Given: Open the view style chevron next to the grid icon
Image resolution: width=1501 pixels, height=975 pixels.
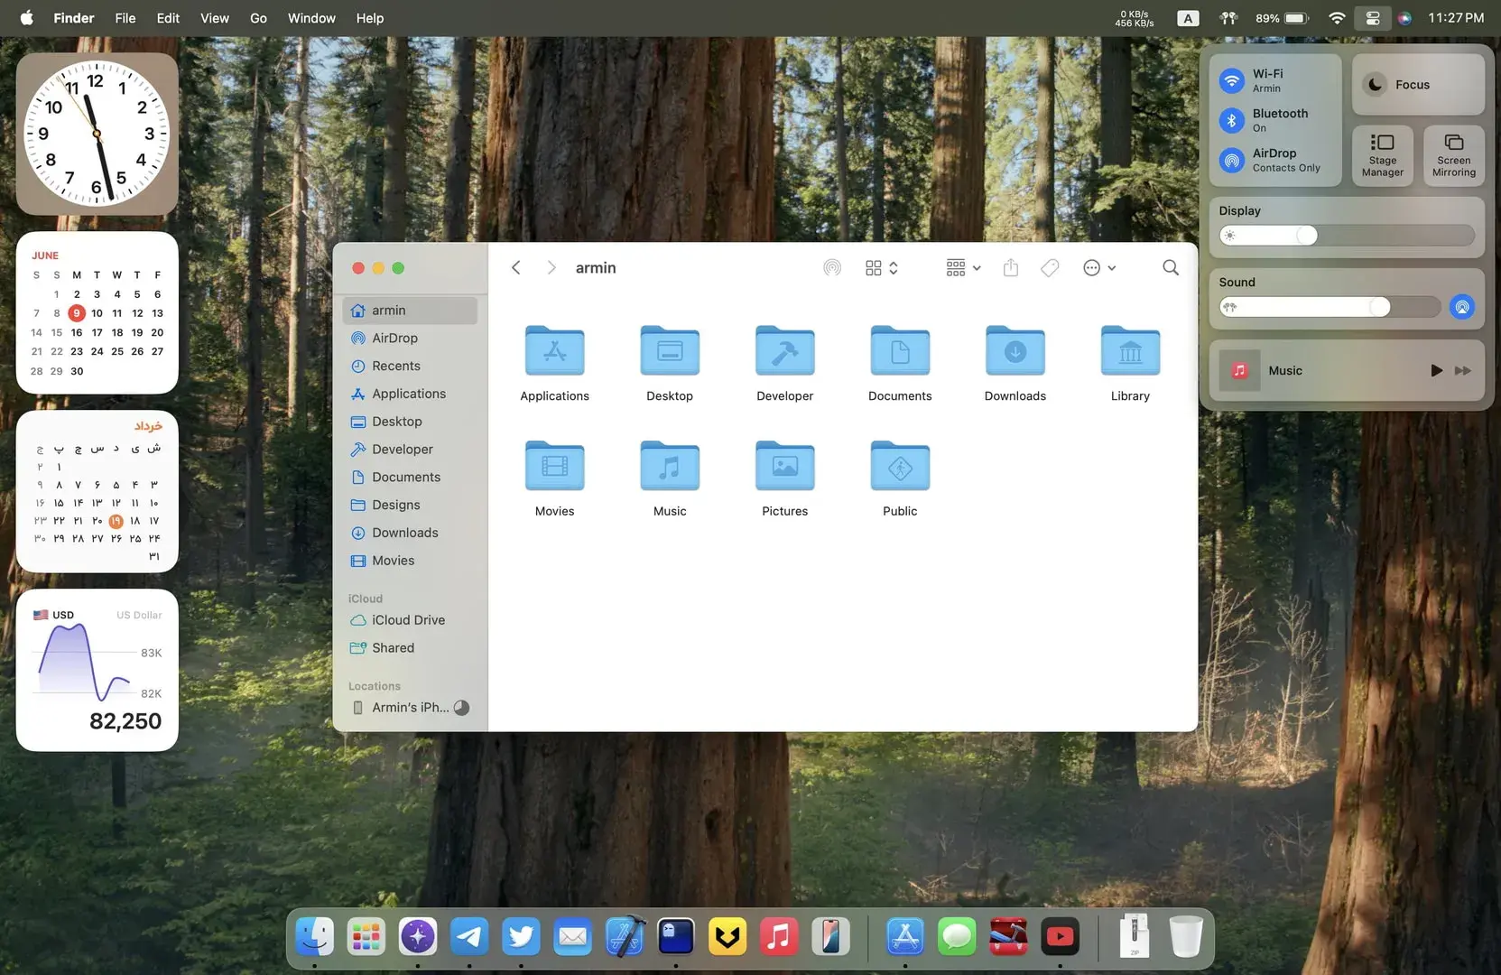Looking at the screenshot, I should [894, 267].
